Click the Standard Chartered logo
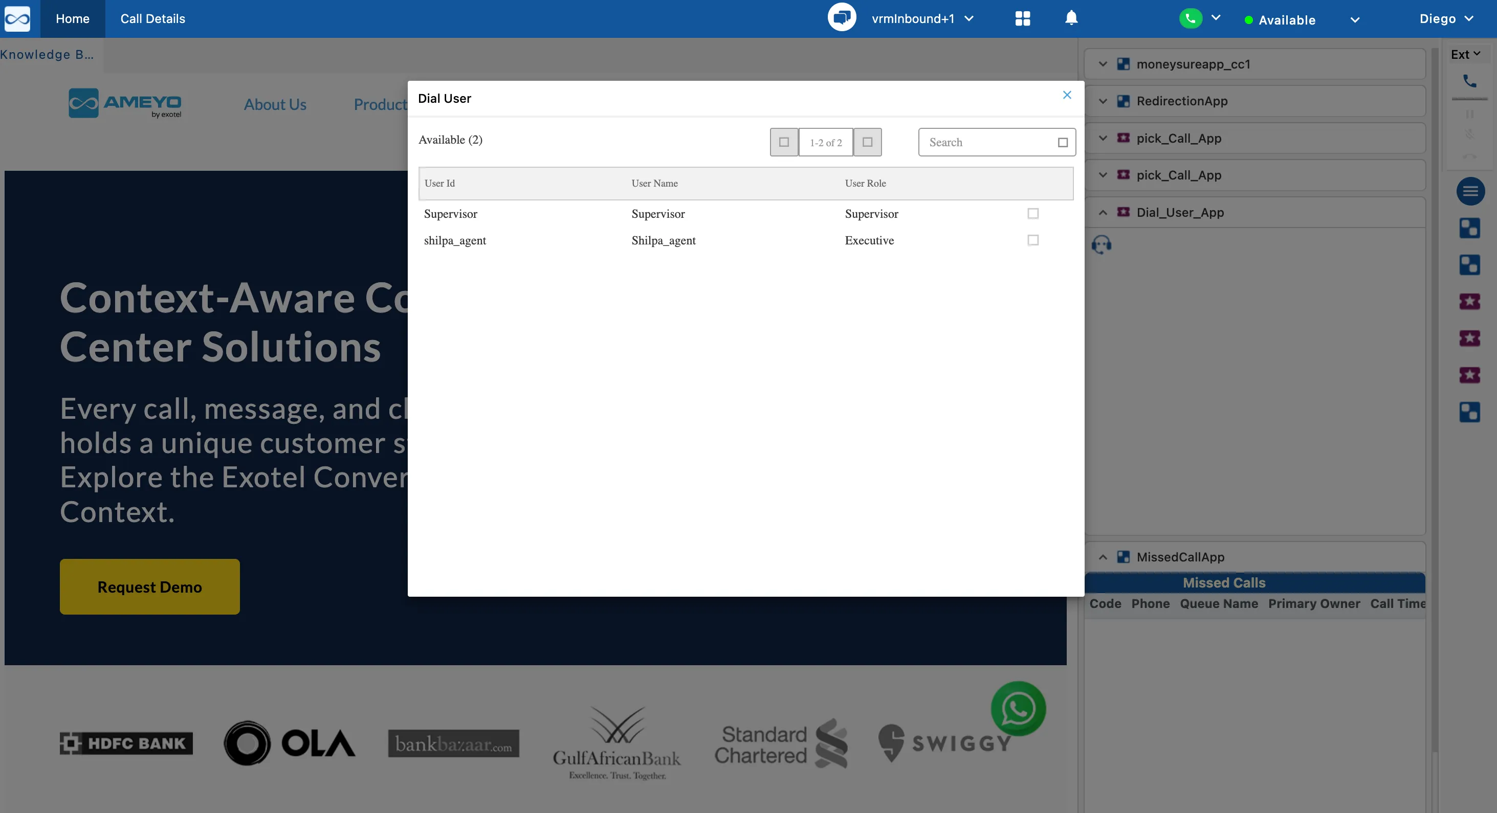Image resolution: width=1497 pixels, height=813 pixels. click(x=780, y=744)
